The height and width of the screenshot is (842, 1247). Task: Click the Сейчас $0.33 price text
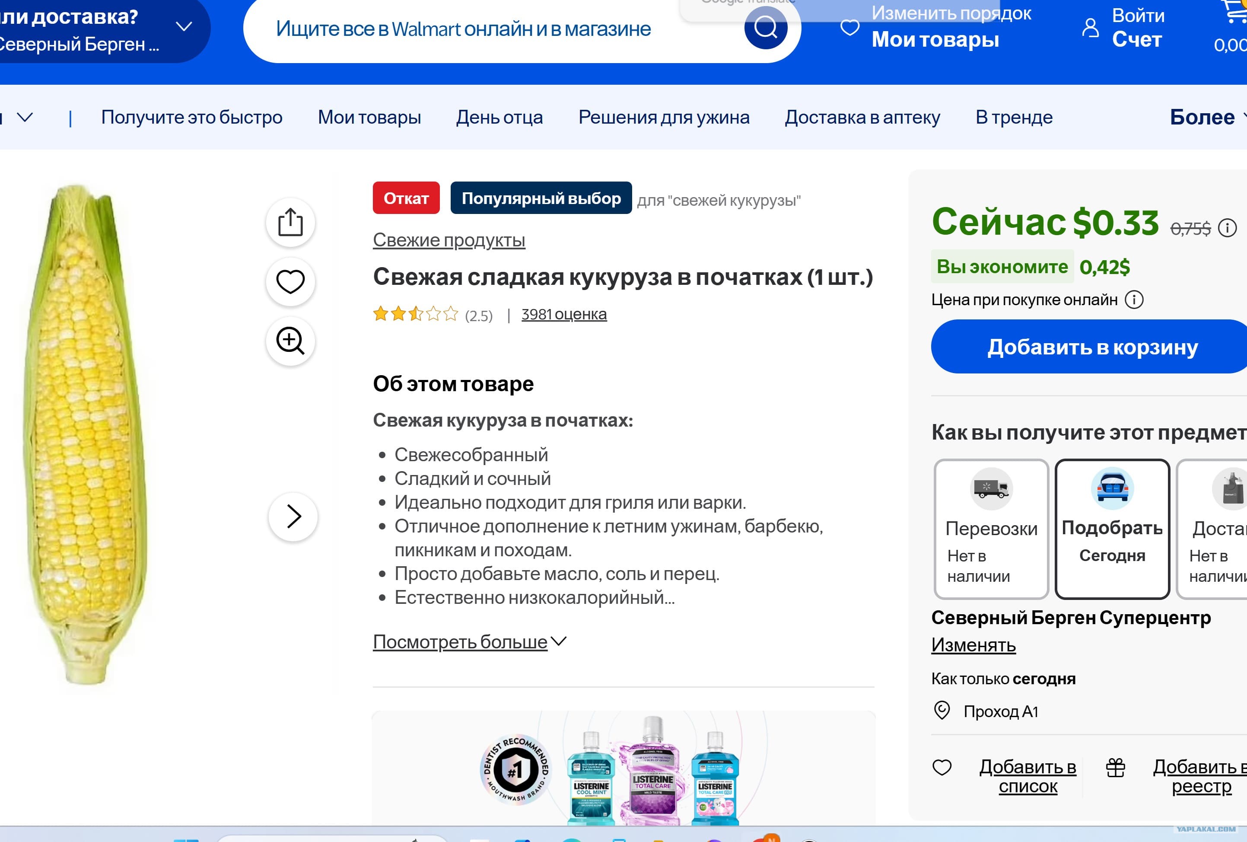click(1045, 222)
